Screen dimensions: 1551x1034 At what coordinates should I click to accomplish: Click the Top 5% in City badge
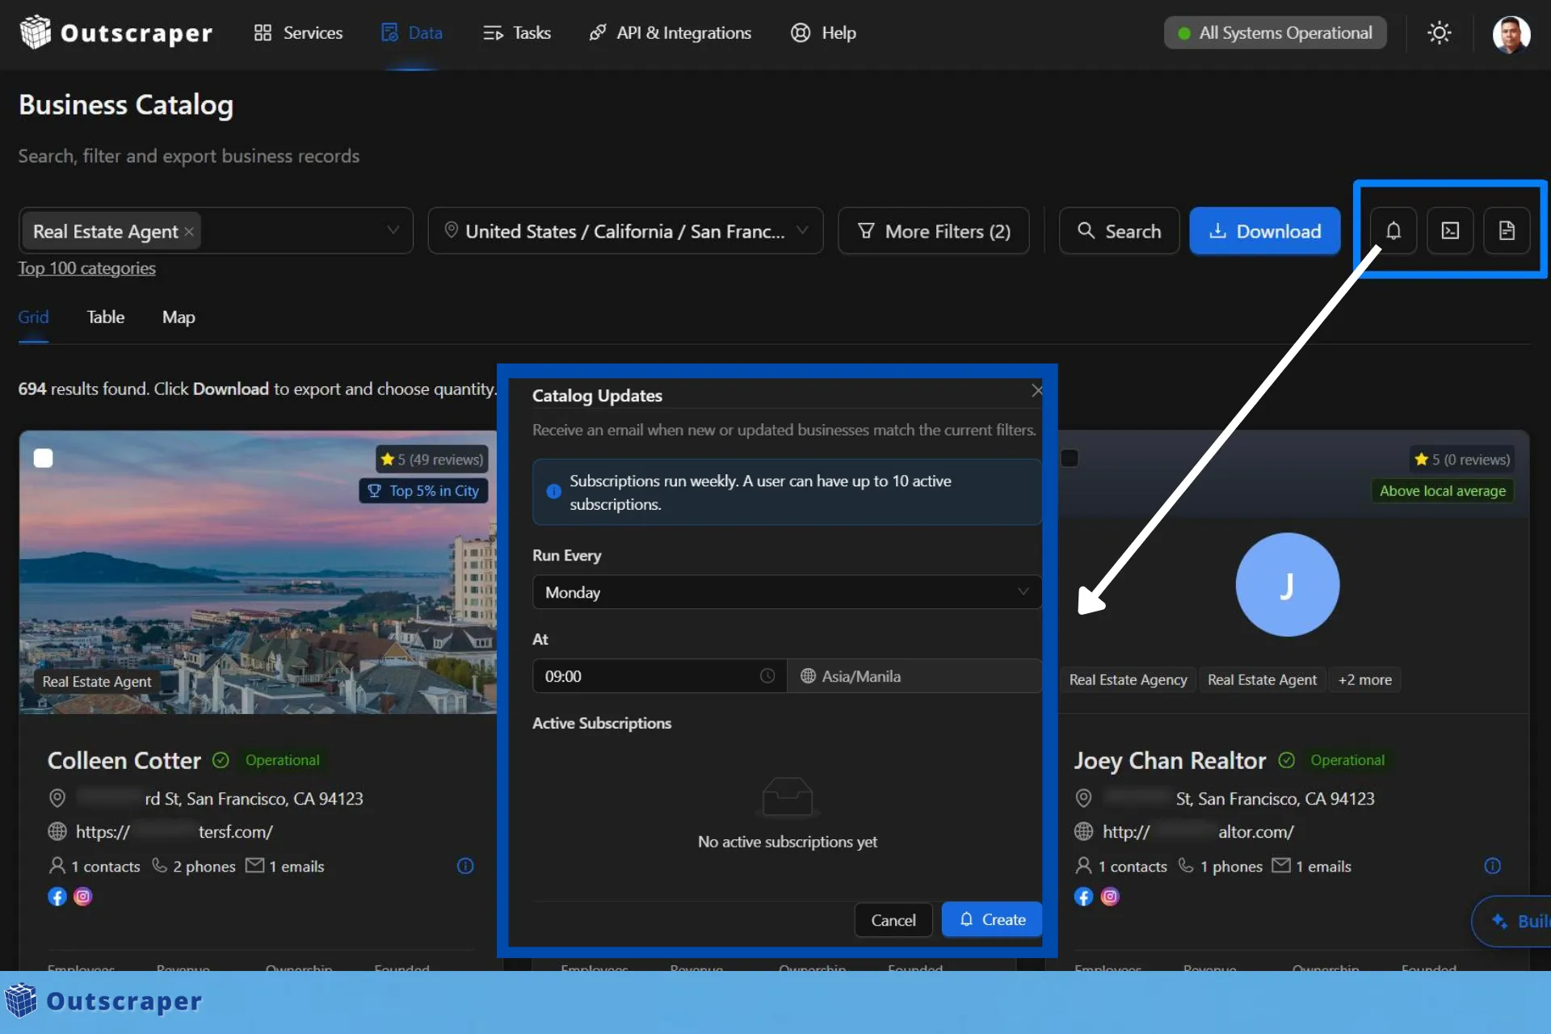click(x=423, y=490)
